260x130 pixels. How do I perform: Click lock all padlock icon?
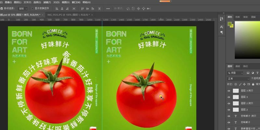(x=253, y=84)
